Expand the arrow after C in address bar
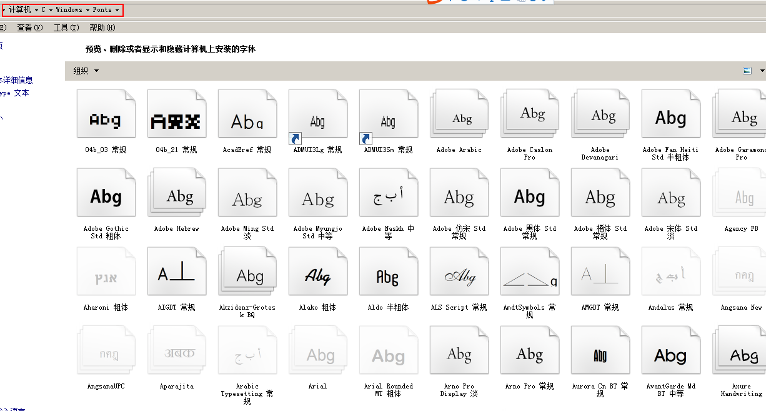 point(51,10)
